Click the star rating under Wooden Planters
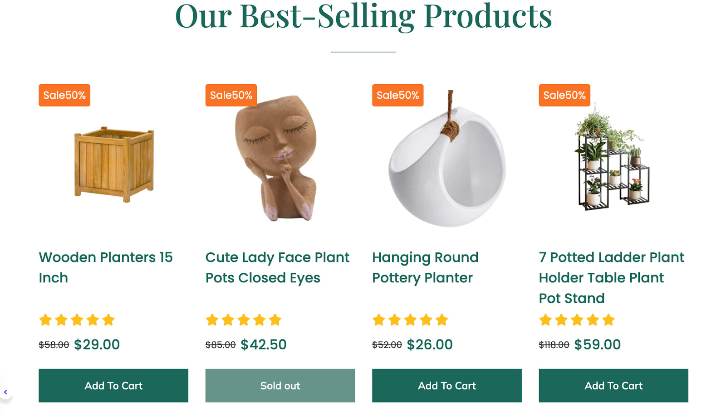The width and height of the screenshot is (726, 416). [x=77, y=320]
